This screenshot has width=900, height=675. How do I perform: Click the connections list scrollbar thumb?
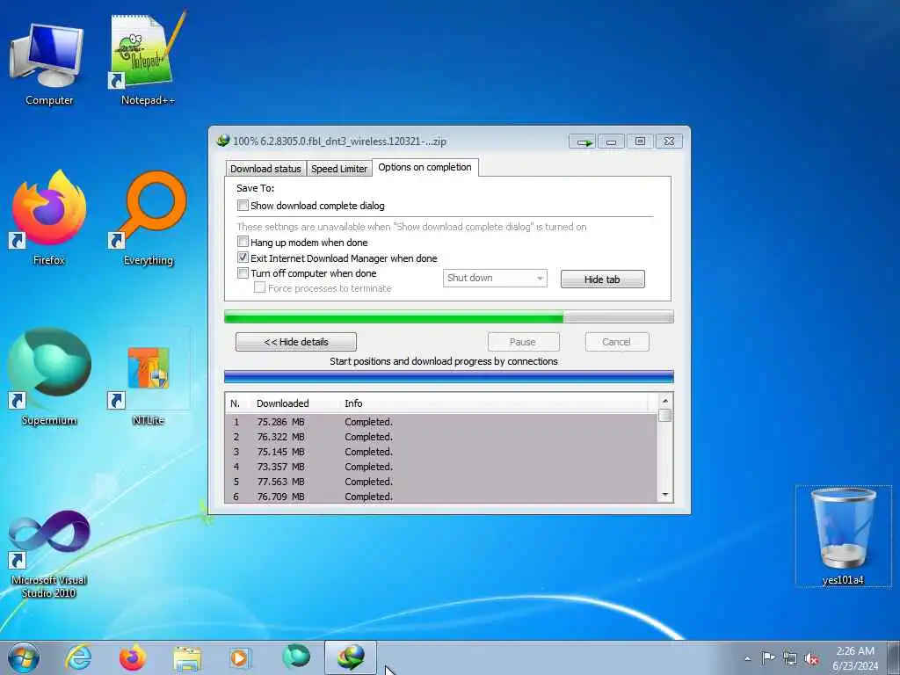point(665,416)
